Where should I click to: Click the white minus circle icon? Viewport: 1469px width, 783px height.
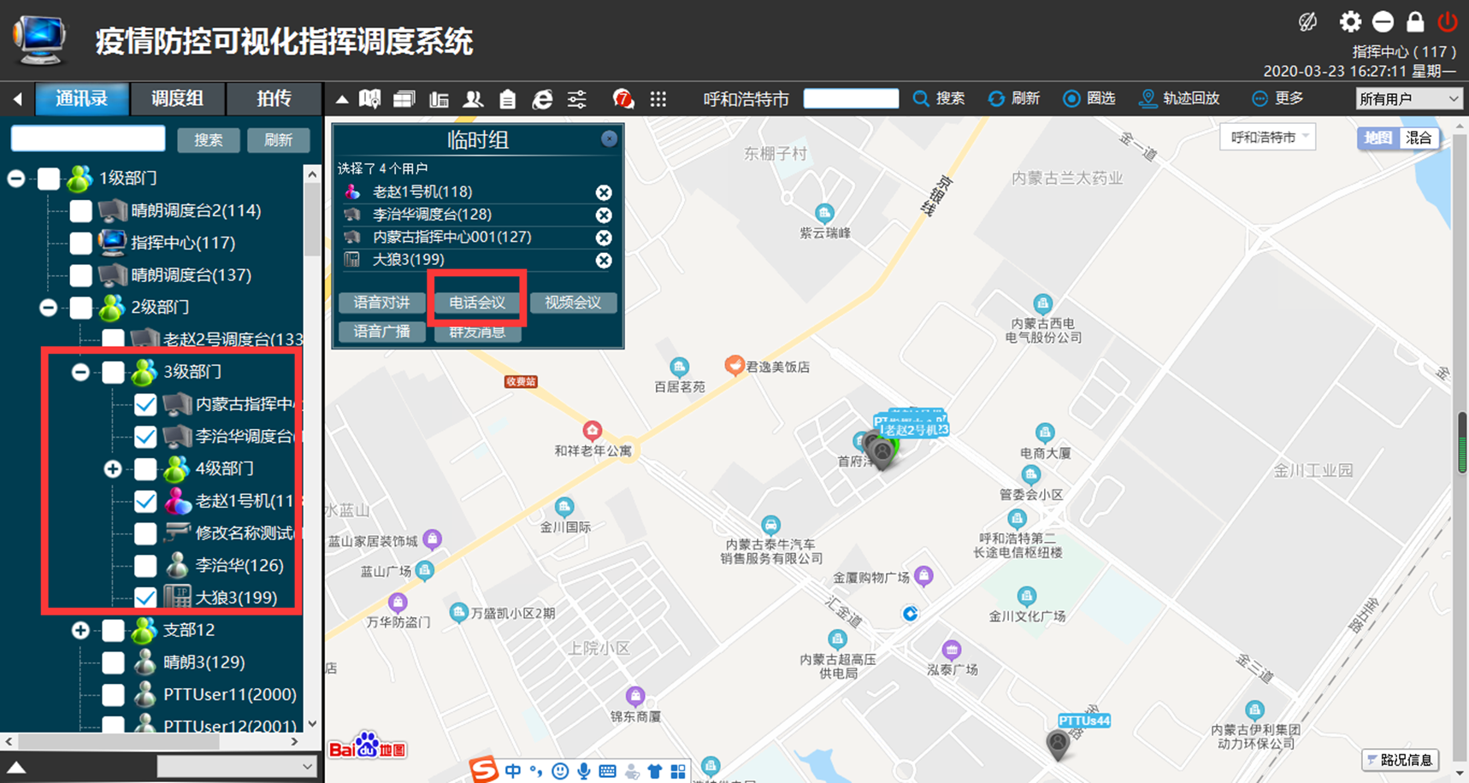[1383, 21]
